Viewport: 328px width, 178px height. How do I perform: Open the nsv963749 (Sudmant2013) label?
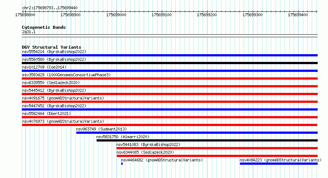click(101, 129)
